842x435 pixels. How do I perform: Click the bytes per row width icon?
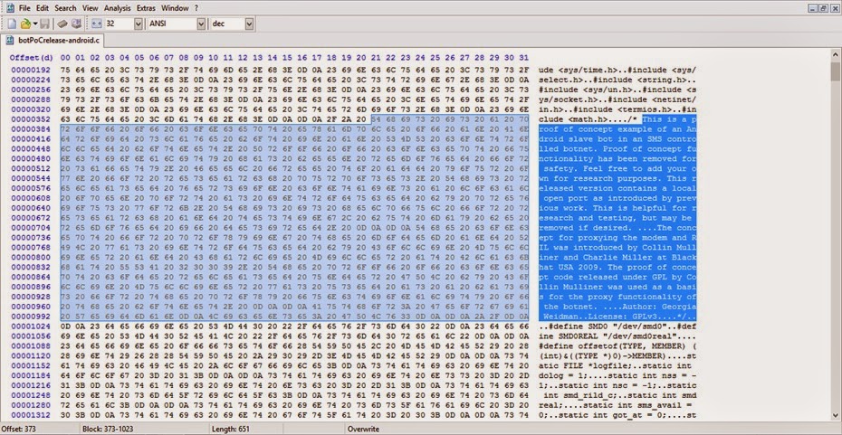[97, 24]
